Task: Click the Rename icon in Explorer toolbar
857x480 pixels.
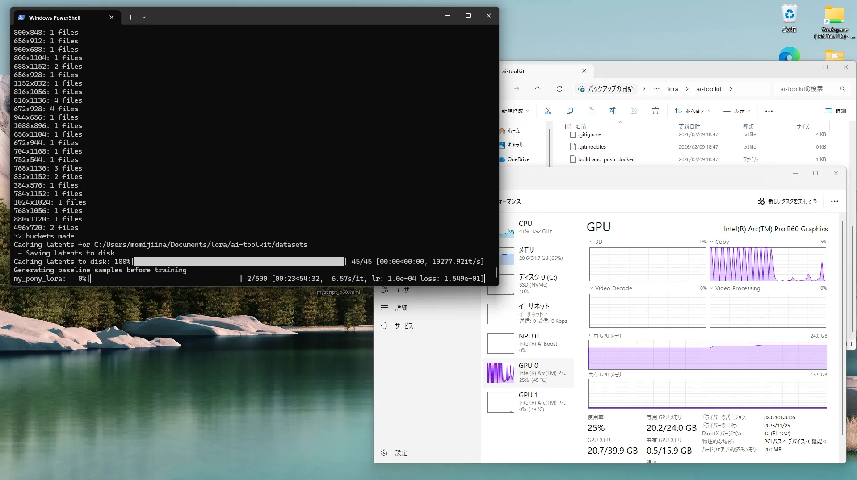Action: [x=612, y=111]
